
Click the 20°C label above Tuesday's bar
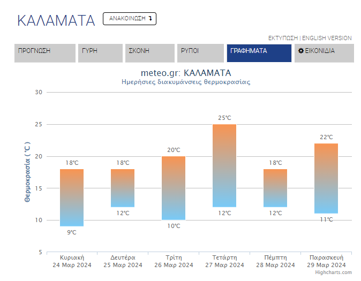tap(174, 150)
